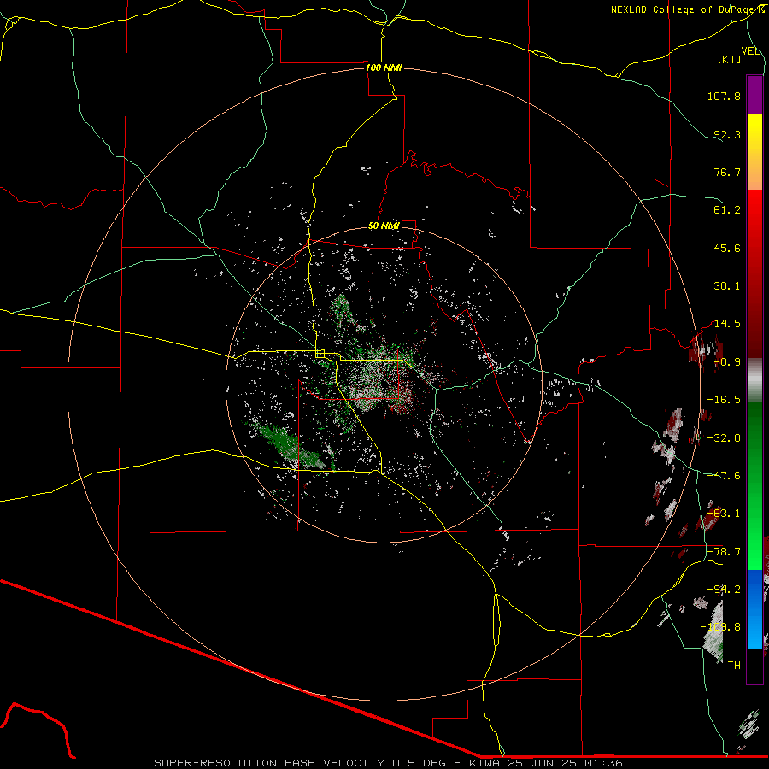Pick the blue segment of the color bar
This screenshot has height=769, width=769.
[x=754, y=609]
